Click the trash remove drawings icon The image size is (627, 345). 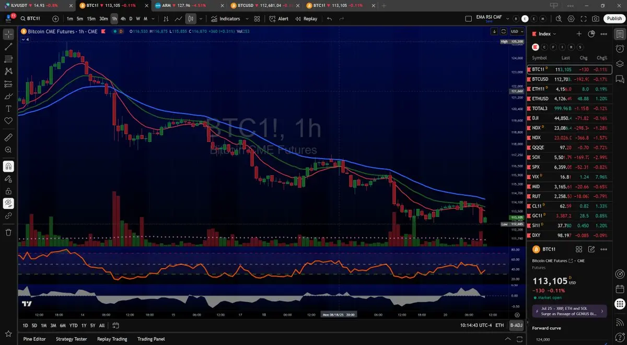(8, 232)
